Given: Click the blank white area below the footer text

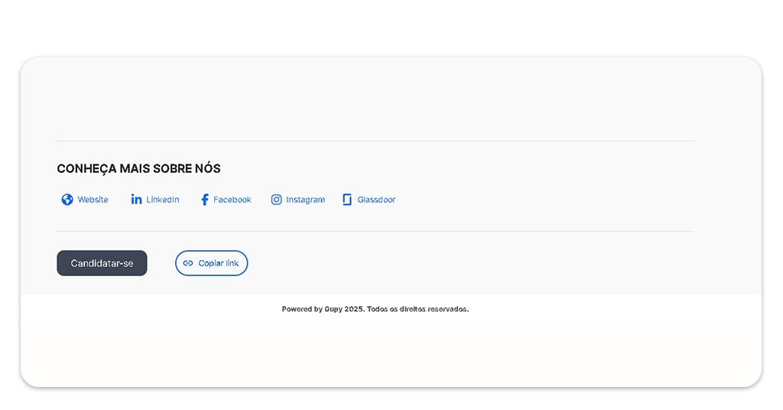Looking at the screenshot, I should pyautogui.click(x=375, y=352).
